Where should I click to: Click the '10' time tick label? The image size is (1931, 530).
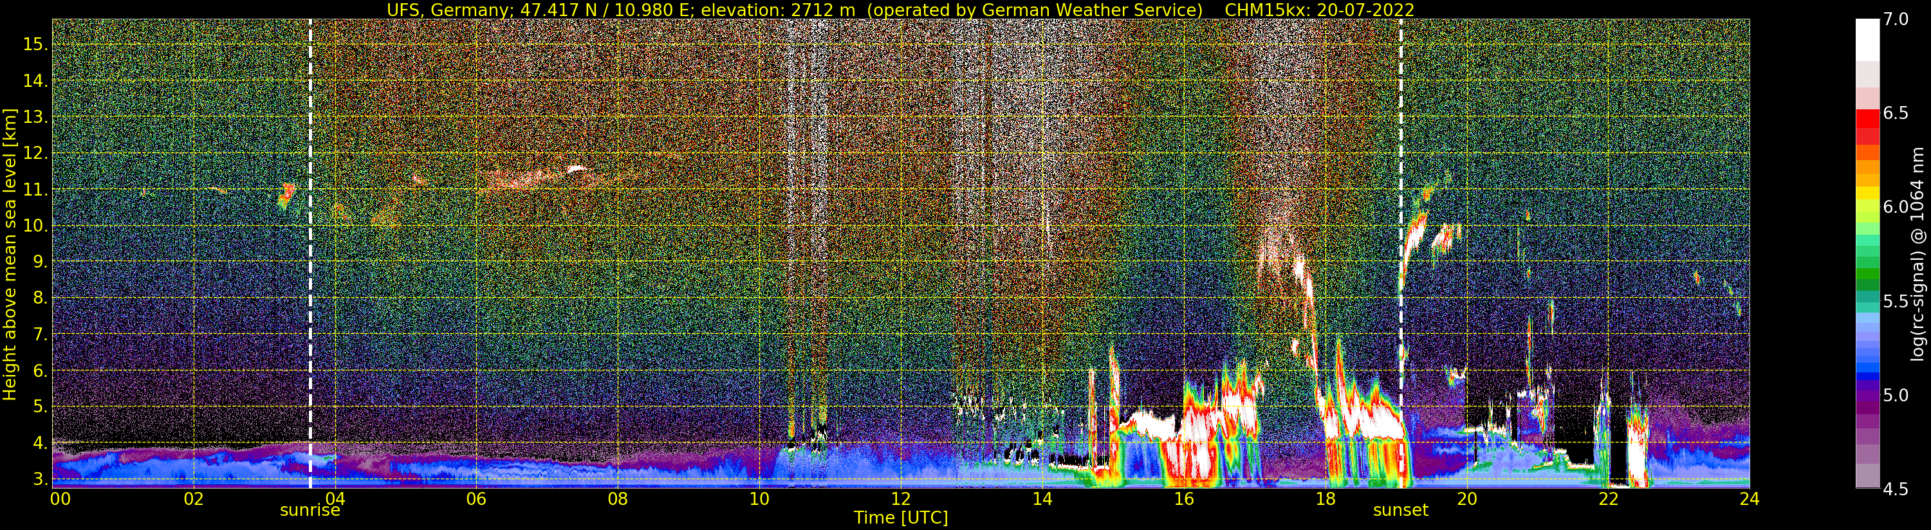coord(759,498)
